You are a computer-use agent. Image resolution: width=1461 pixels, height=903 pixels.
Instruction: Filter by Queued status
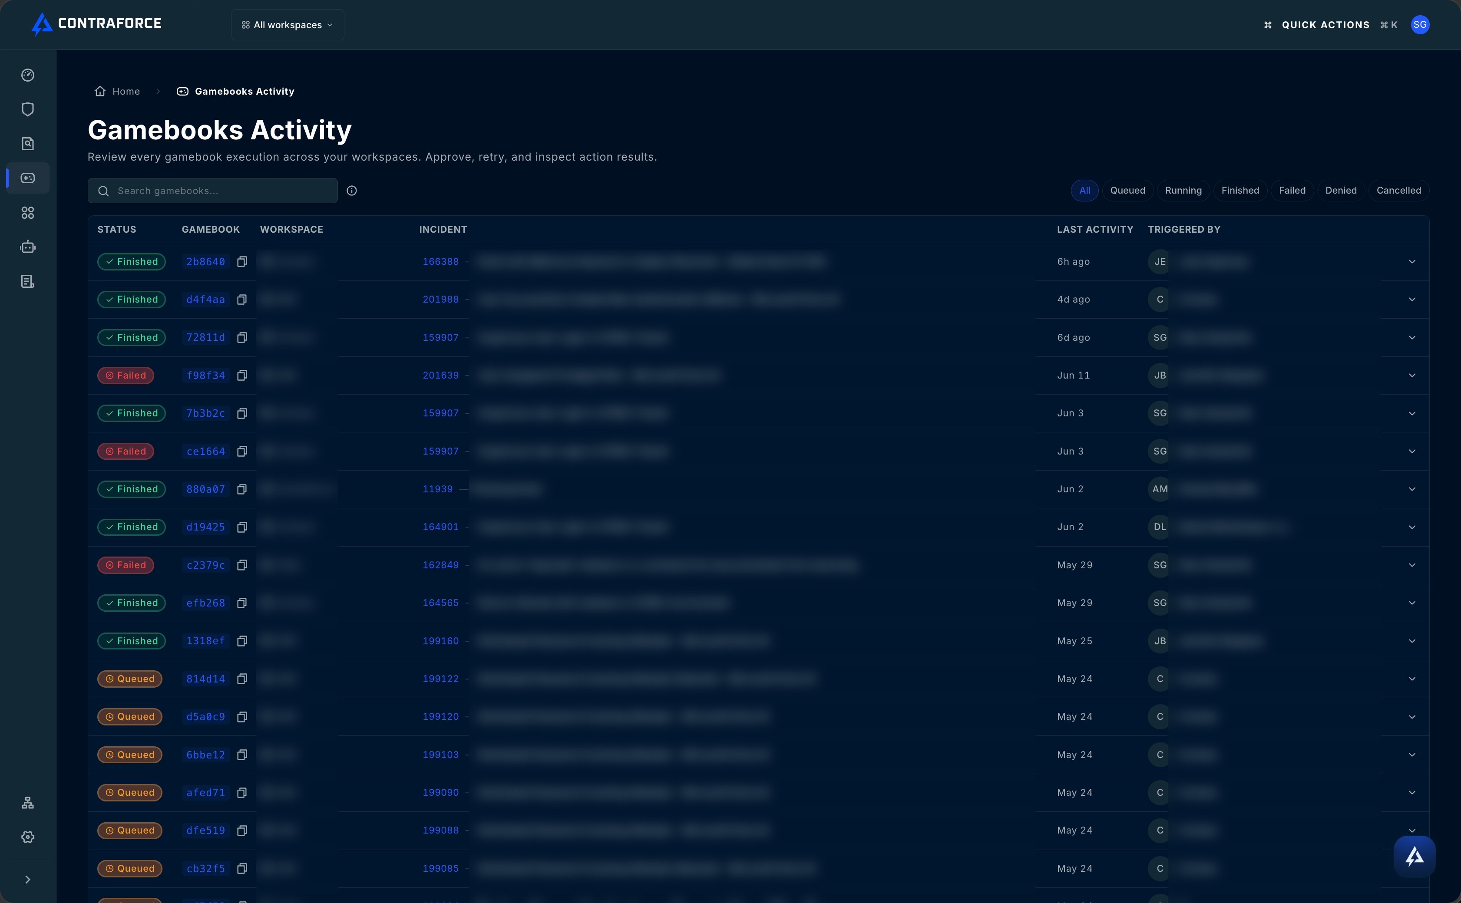1128,191
